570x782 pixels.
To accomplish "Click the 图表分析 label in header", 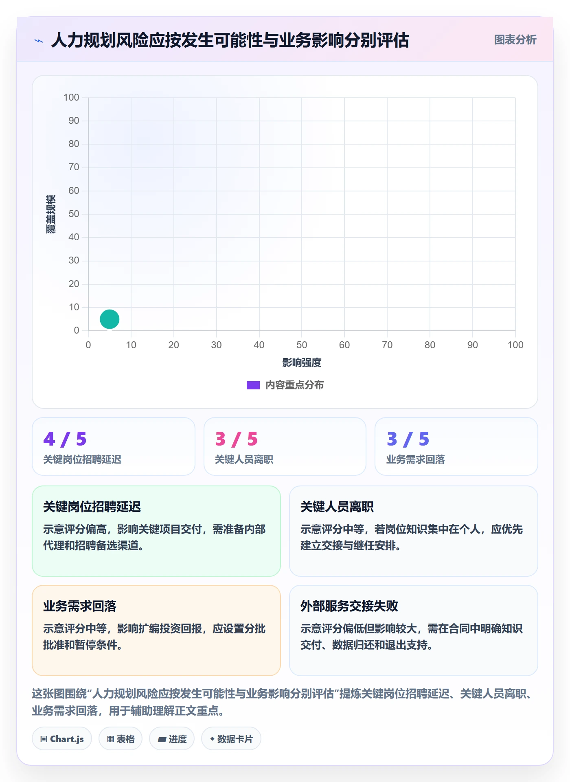I will tap(515, 40).
